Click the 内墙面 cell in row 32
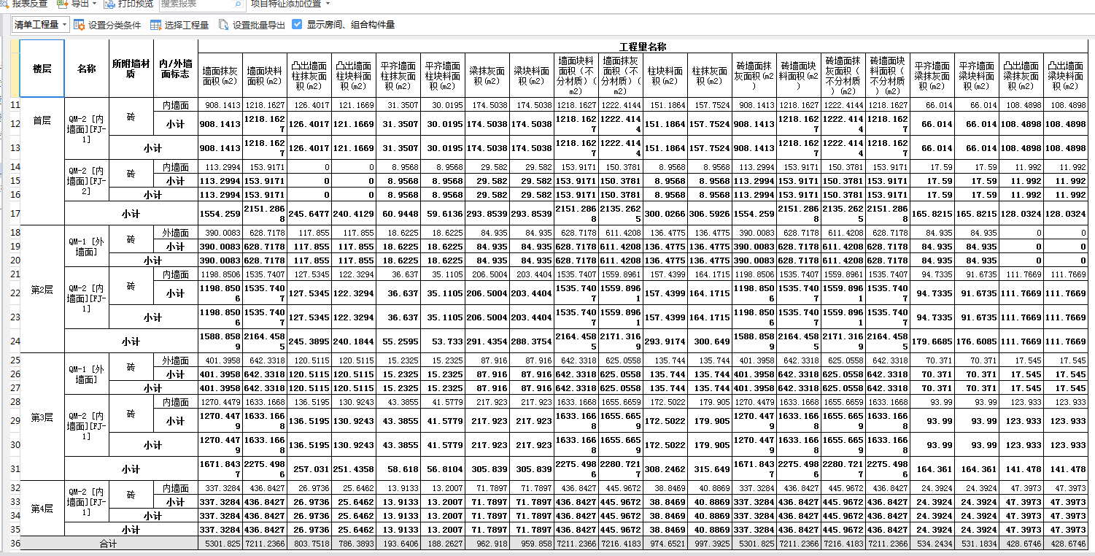The height and width of the screenshot is (556, 1095). pos(176,487)
